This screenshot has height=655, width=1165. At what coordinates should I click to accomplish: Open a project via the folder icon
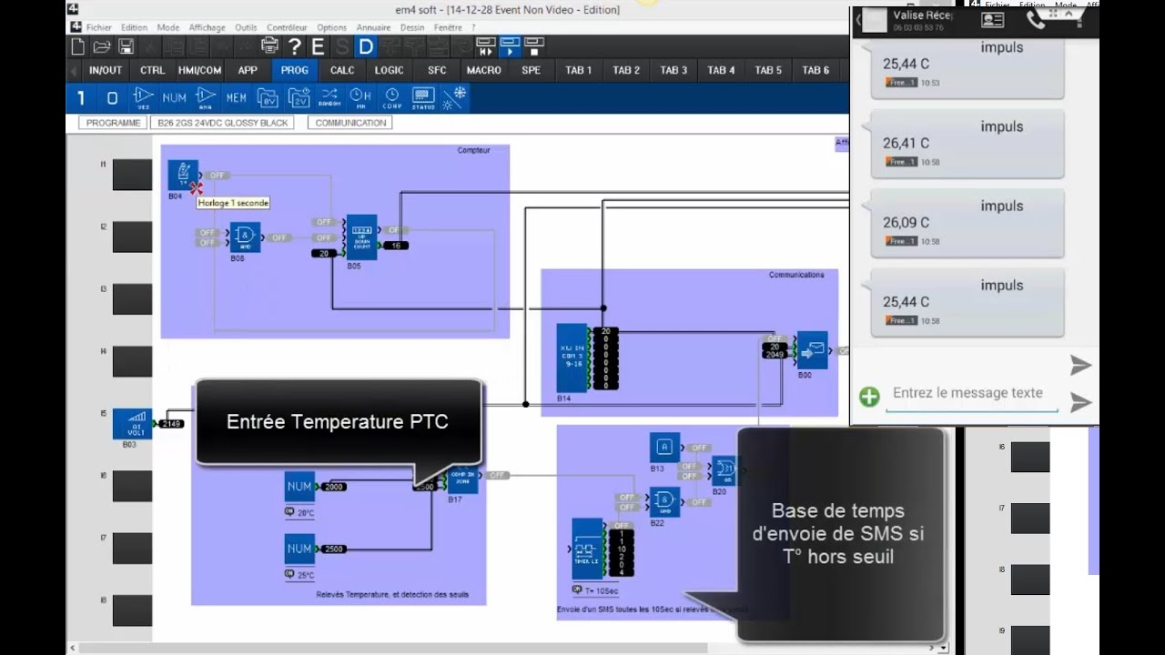point(102,46)
